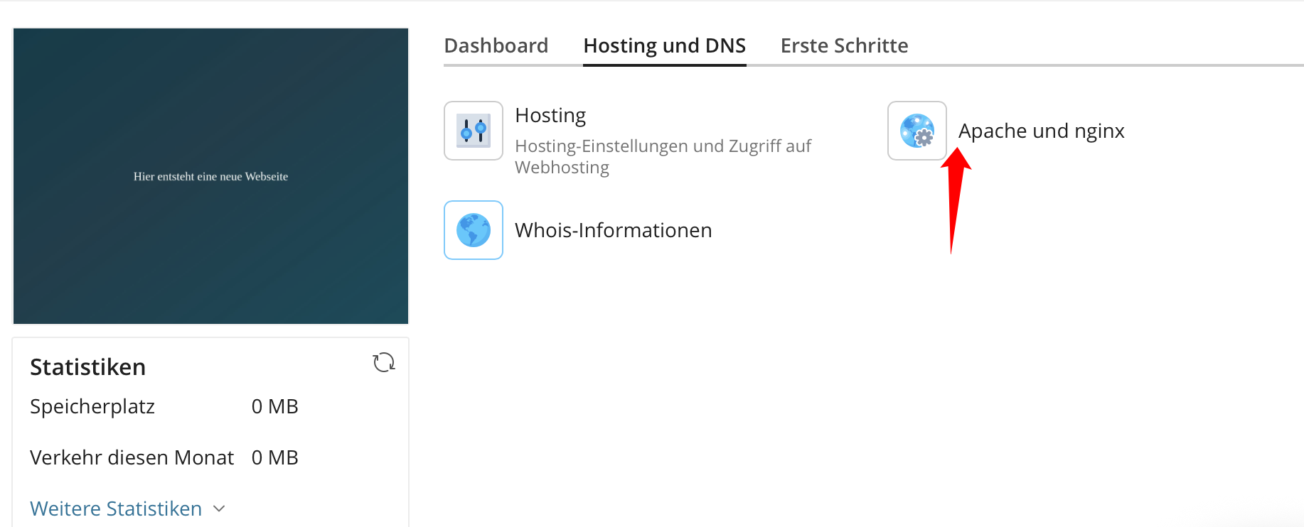Click the Whois-Informationen globe icon

coord(474,230)
